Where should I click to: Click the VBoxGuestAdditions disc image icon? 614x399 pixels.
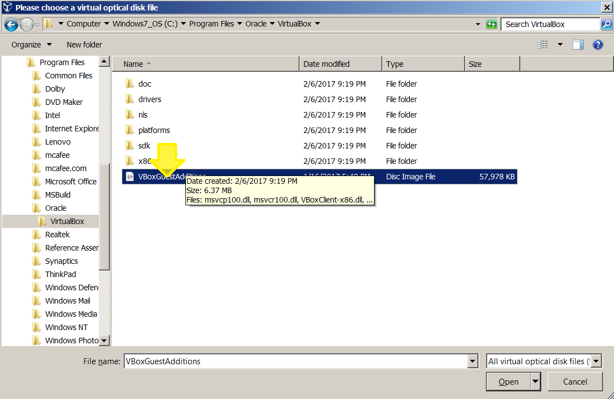pyautogui.click(x=130, y=177)
